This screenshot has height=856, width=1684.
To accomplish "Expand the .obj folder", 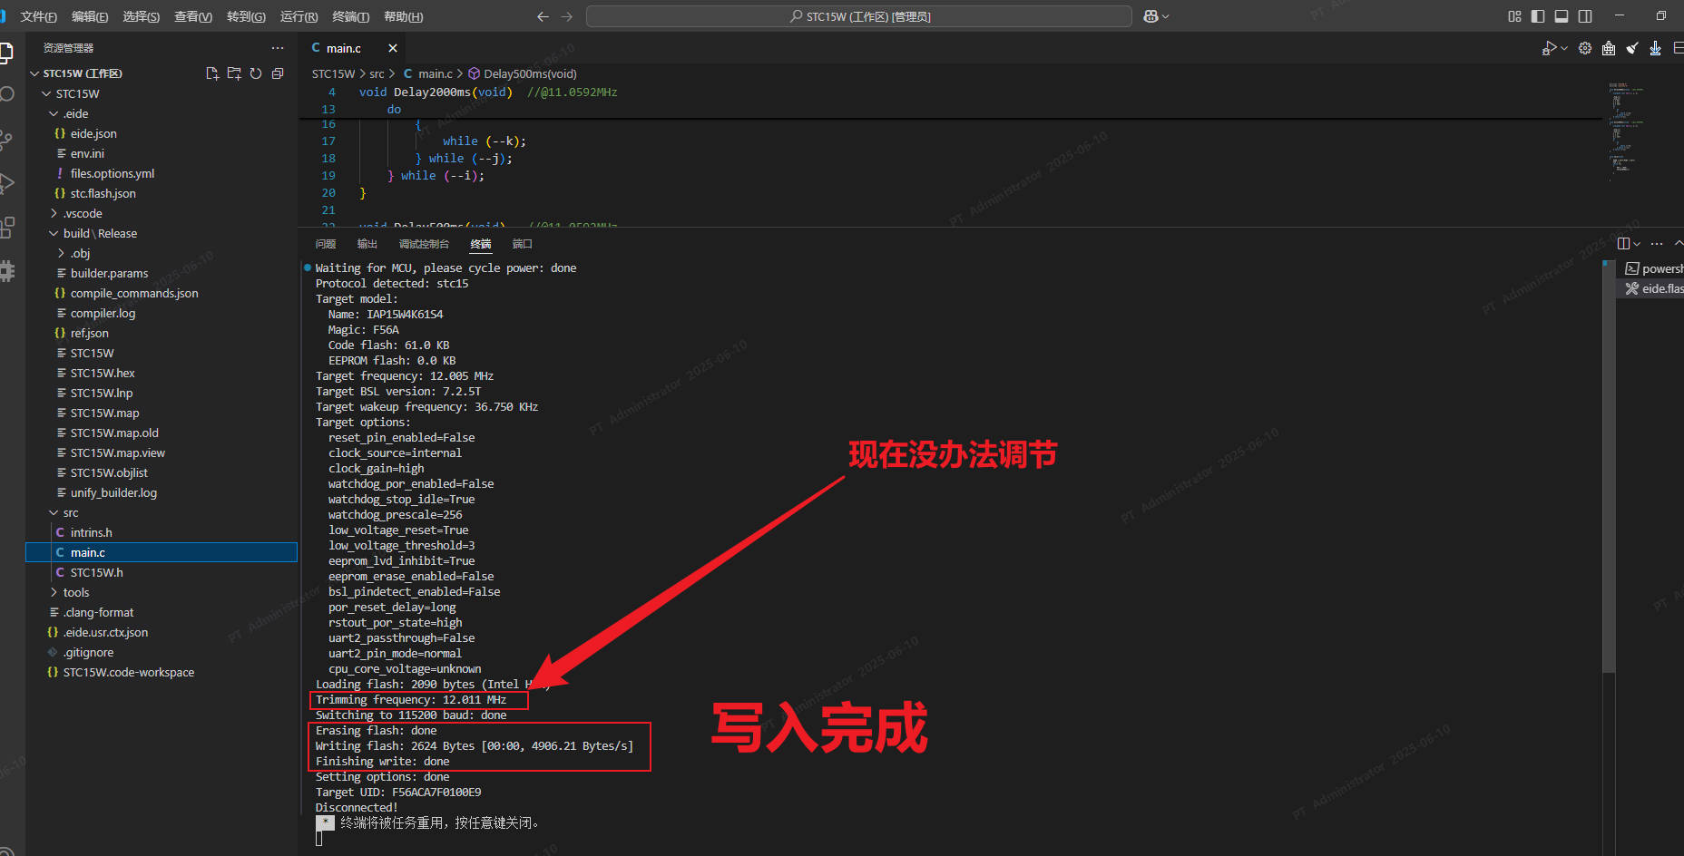I will [162, 253].
